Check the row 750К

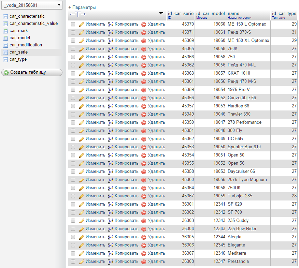(73, 49)
